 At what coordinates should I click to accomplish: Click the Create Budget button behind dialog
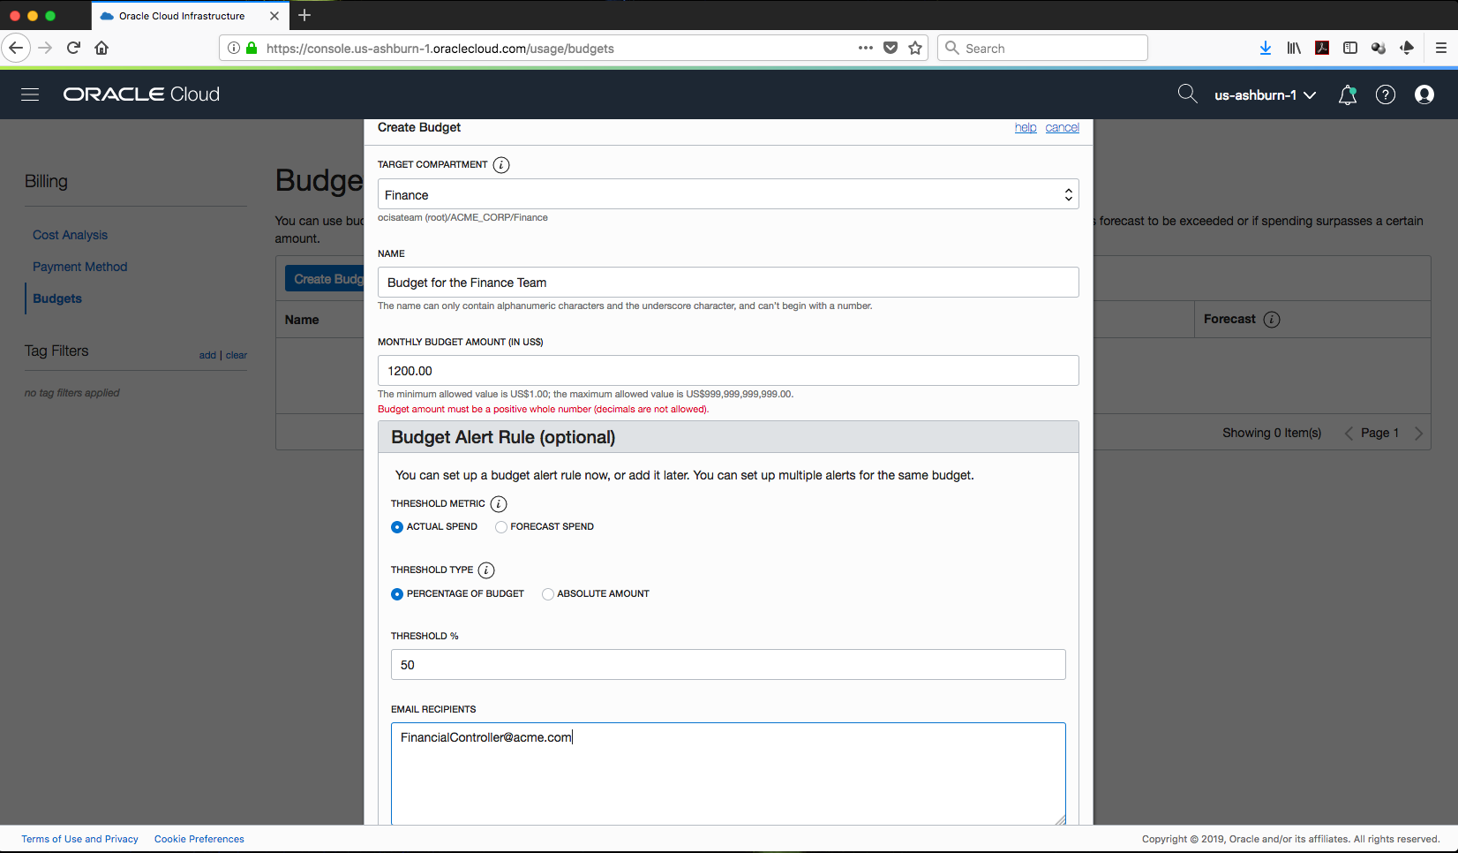(x=325, y=279)
